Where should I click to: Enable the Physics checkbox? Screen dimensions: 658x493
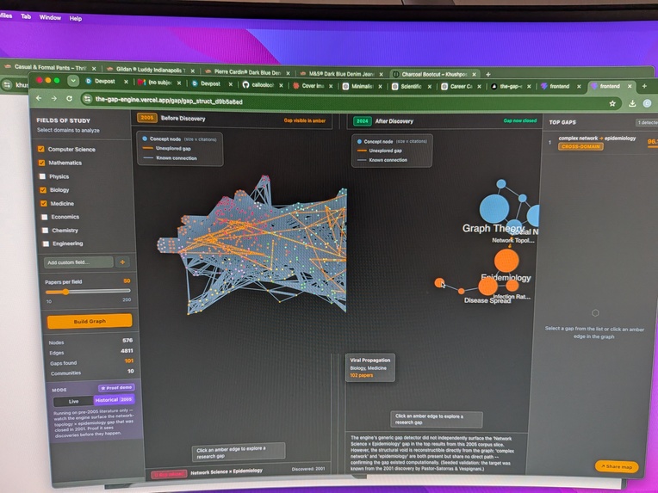click(x=42, y=176)
